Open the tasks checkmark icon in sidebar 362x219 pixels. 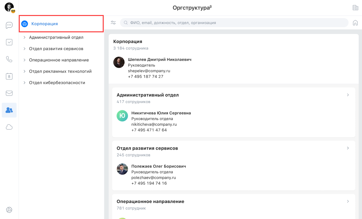click(x=9, y=42)
